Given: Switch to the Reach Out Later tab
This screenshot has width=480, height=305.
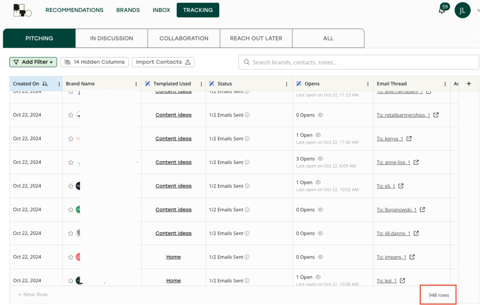Looking at the screenshot, I should pyautogui.click(x=256, y=38).
